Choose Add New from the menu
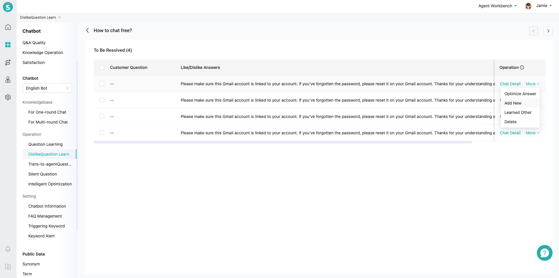This screenshot has width=559, height=278. point(520,103)
